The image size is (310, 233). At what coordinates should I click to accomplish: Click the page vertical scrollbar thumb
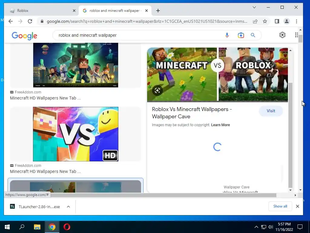[300, 39]
